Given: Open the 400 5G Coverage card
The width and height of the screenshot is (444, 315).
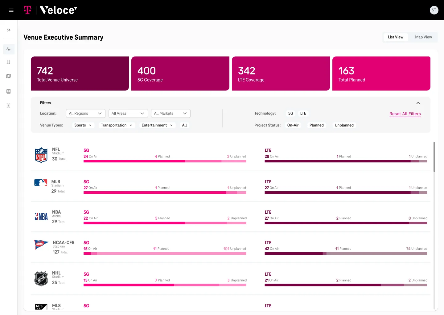Looking at the screenshot, I should [x=180, y=74].
